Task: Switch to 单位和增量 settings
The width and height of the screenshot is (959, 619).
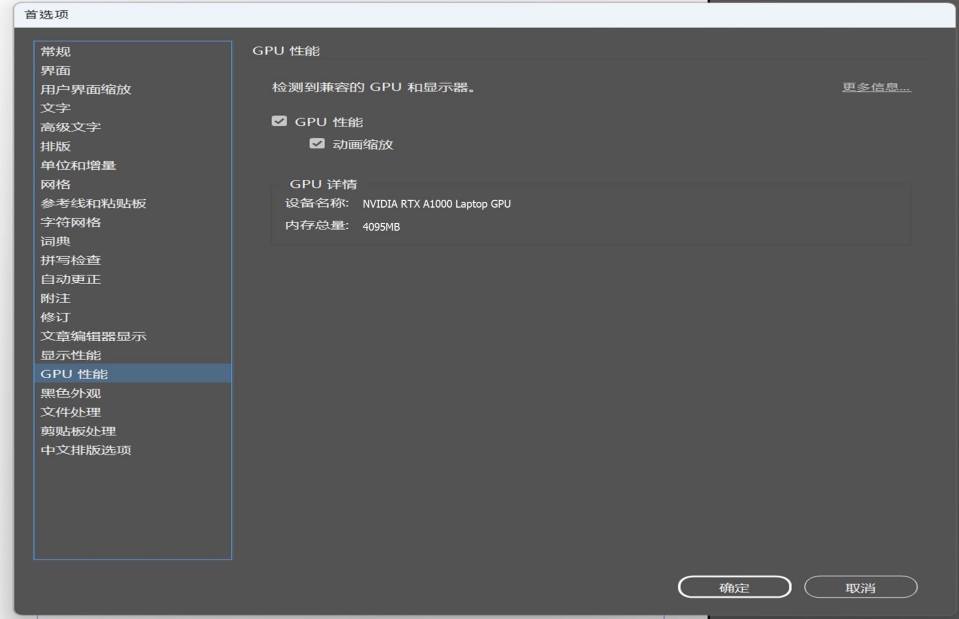Action: click(x=78, y=165)
